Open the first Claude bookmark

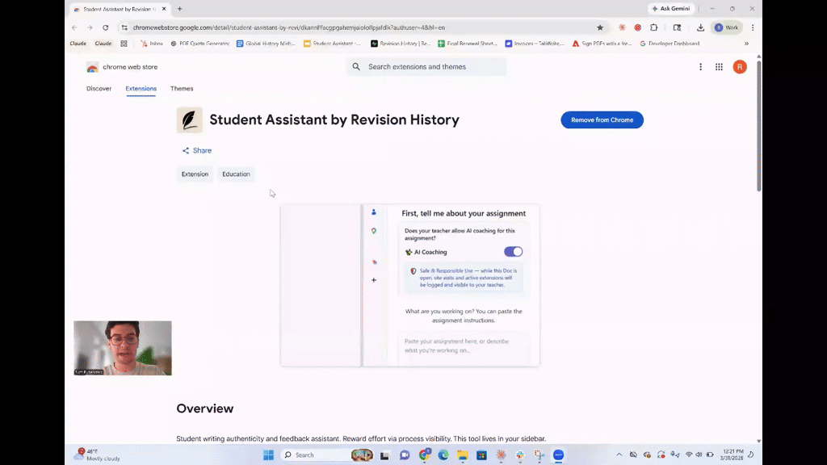(x=78, y=44)
